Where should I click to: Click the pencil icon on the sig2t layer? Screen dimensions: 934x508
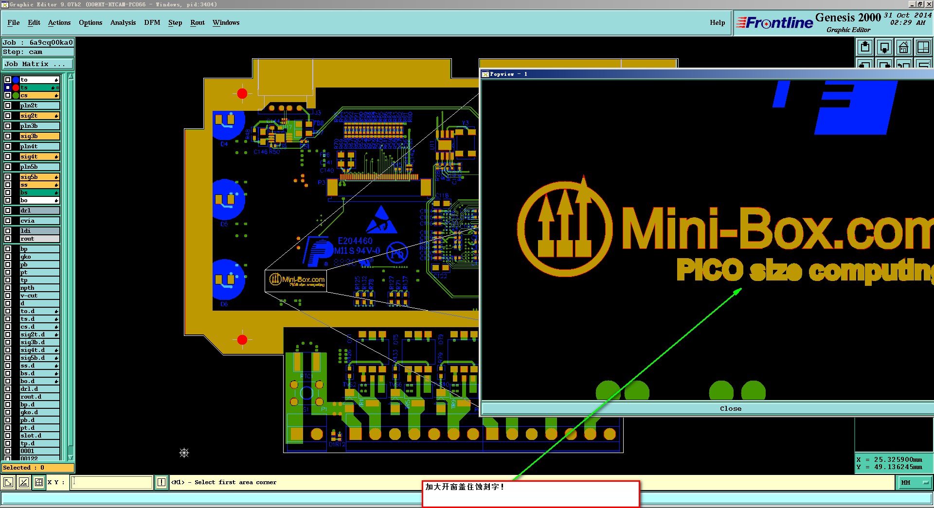56,116
